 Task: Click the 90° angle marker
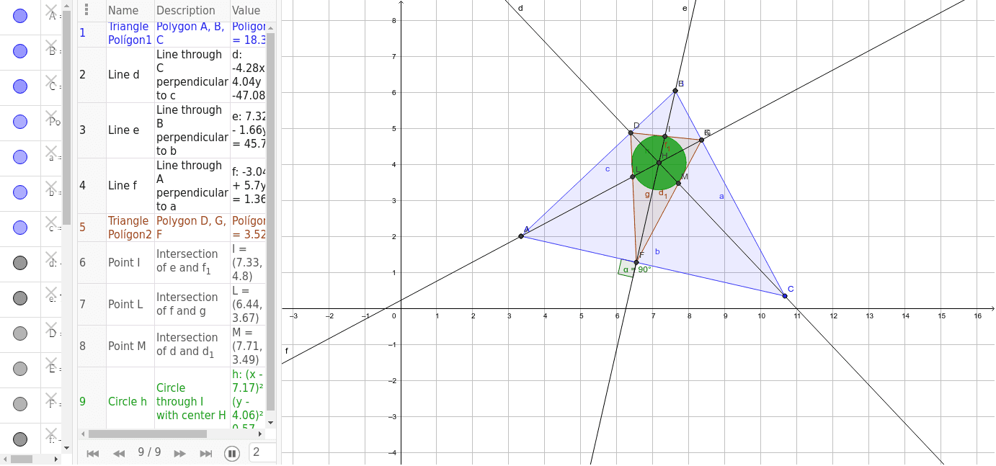pyautogui.click(x=626, y=268)
